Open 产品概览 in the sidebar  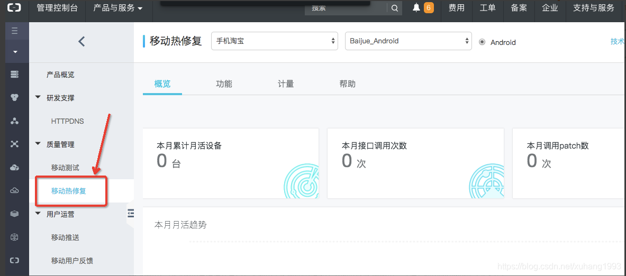[60, 75]
